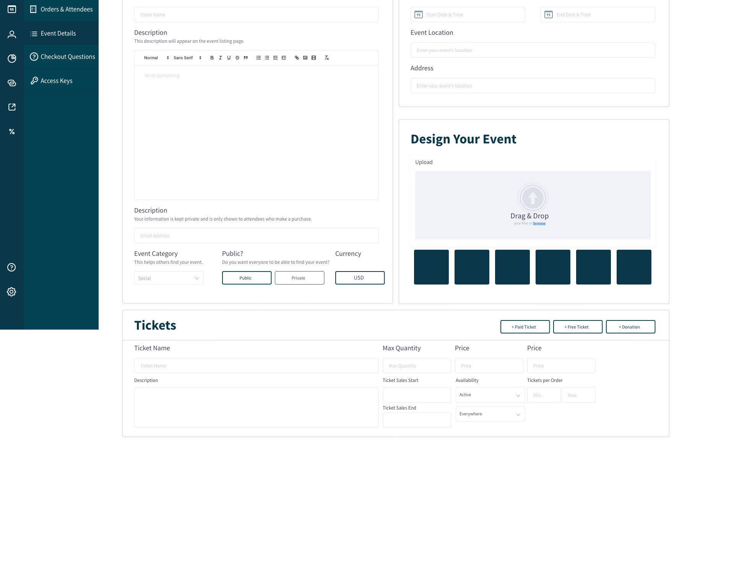
Task: Click the Start Date & Time calendar icon
Action: click(x=419, y=15)
